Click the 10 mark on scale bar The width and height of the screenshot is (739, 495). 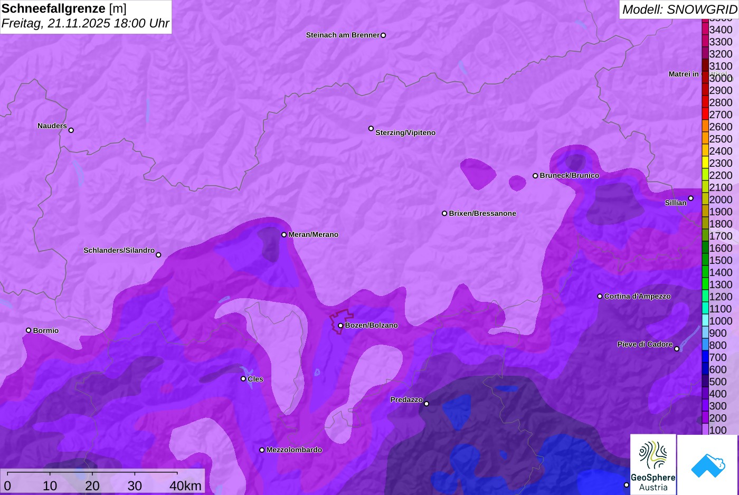click(x=50, y=486)
